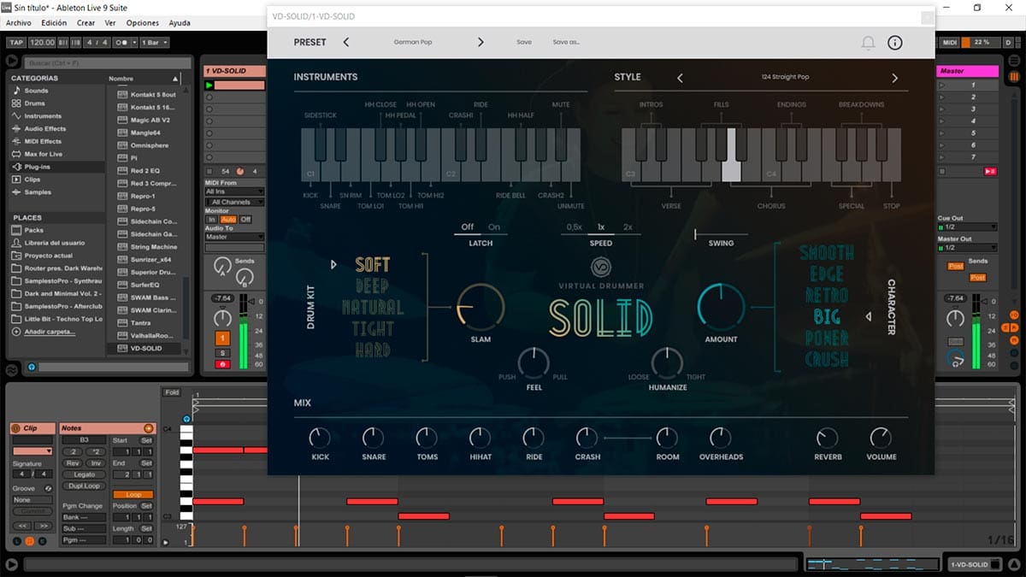Select the Drums category in the browser

click(35, 103)
